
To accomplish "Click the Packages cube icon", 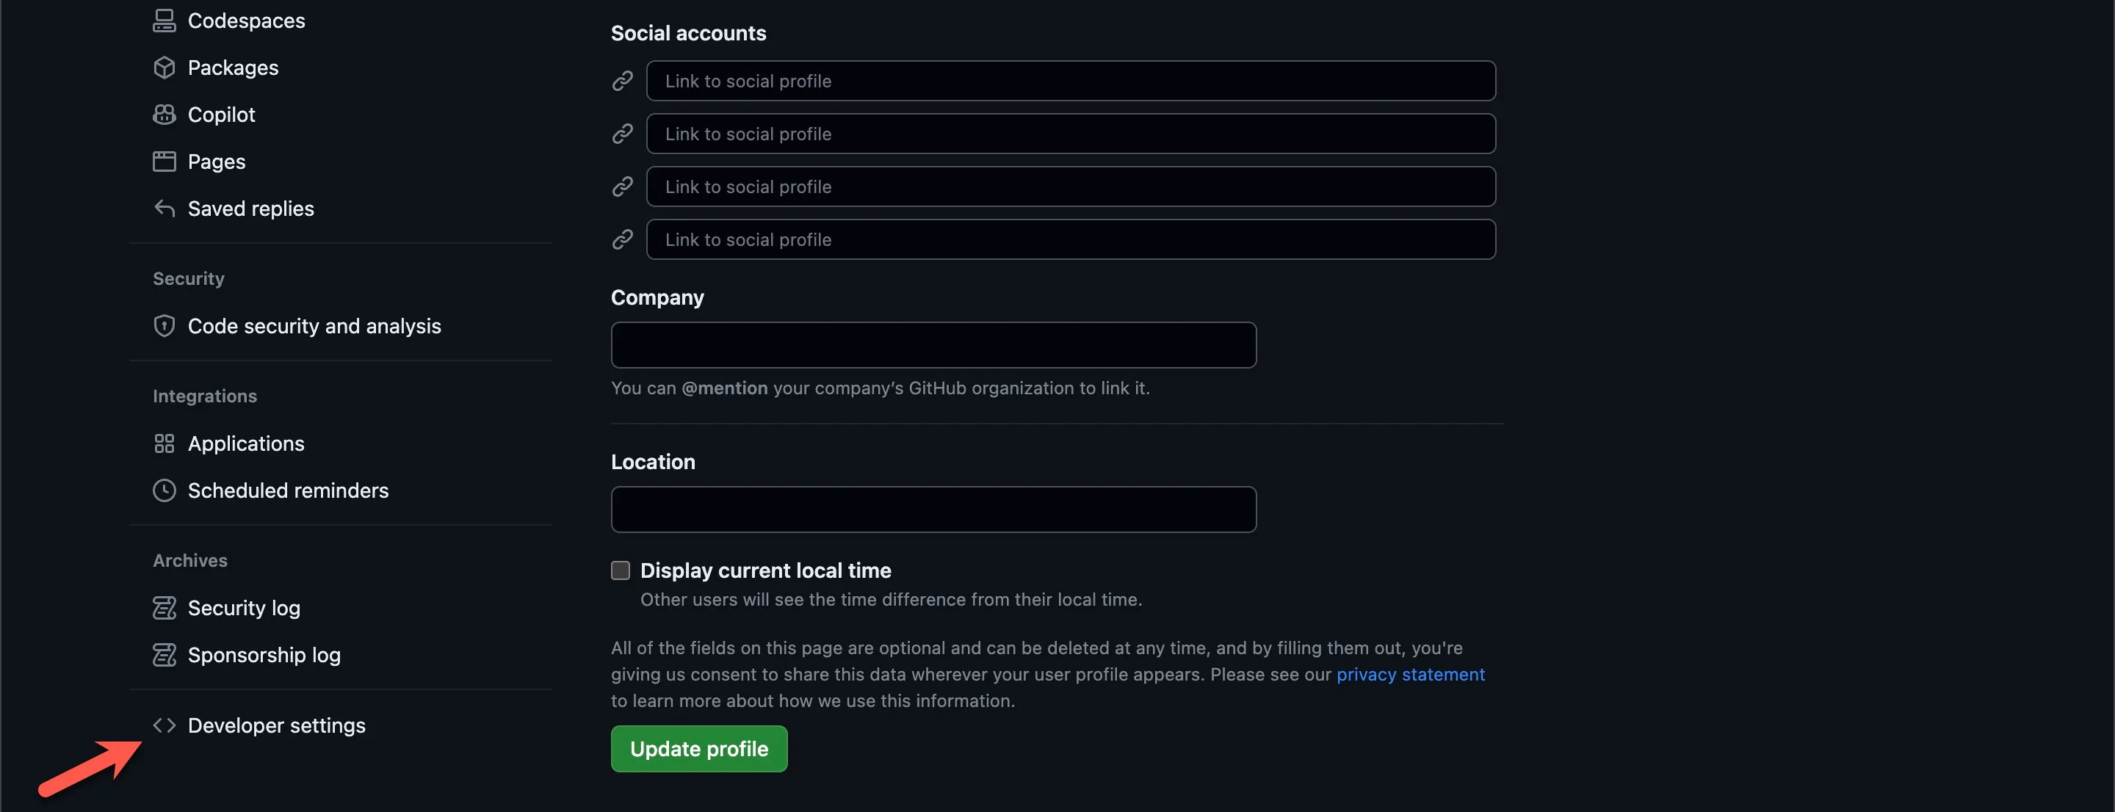I will [164, 68].
